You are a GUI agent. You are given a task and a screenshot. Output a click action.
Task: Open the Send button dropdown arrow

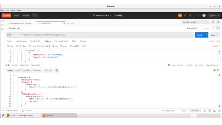pyautogui.click(x=206, y=35)
